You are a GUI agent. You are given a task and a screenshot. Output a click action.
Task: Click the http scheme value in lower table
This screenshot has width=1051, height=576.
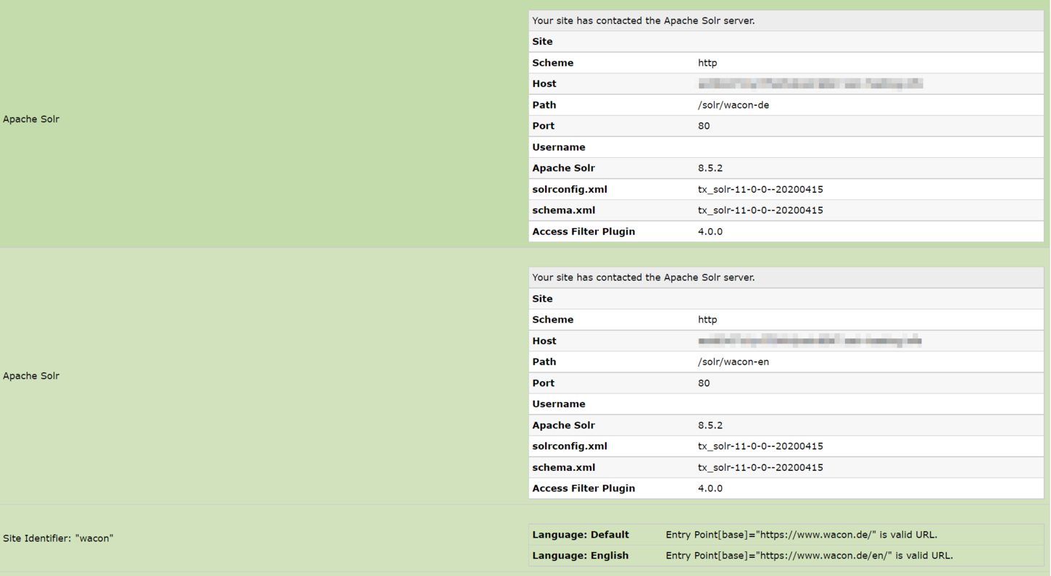(707, 320)
